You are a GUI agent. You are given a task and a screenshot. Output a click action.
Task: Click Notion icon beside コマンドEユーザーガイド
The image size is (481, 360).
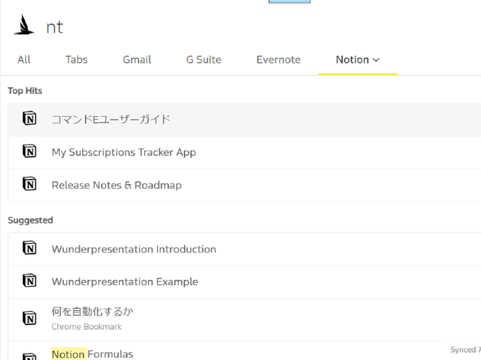click(x=29, y=119)
